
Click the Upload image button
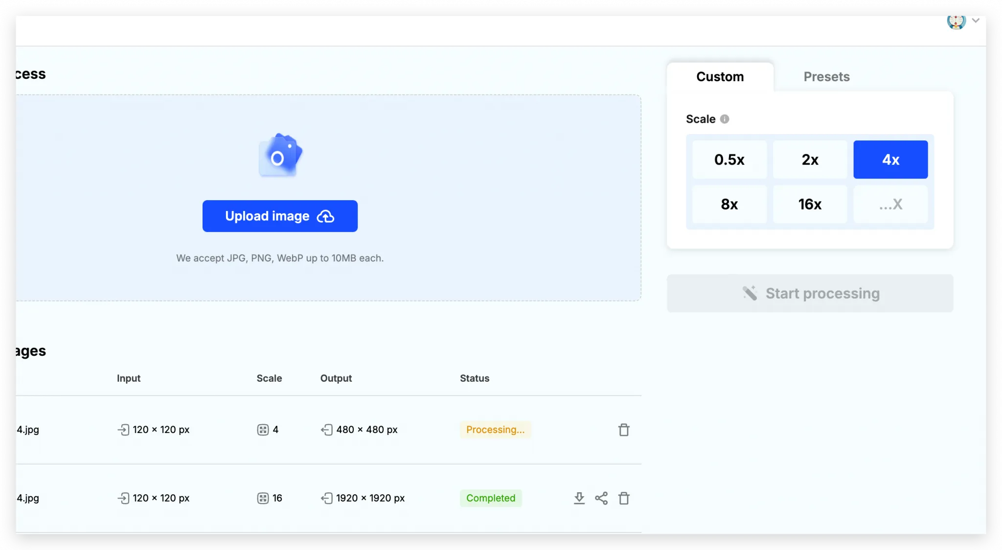click(x=279, y=216)
